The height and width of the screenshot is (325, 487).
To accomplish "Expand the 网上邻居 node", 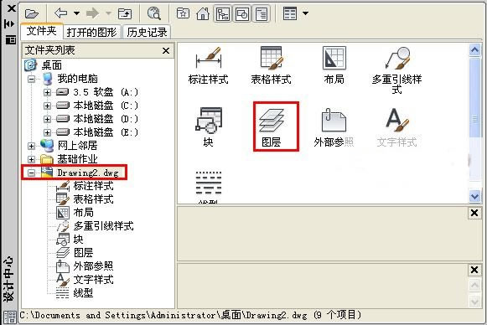I will (x=31, y=146).
